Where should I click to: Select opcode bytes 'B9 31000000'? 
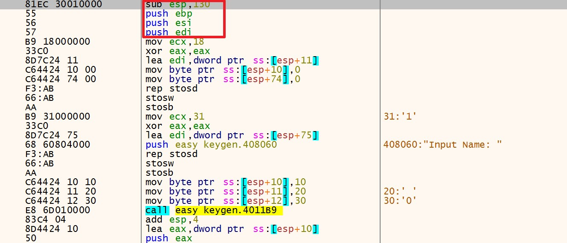pyautogui.click(x=58, y=117)
